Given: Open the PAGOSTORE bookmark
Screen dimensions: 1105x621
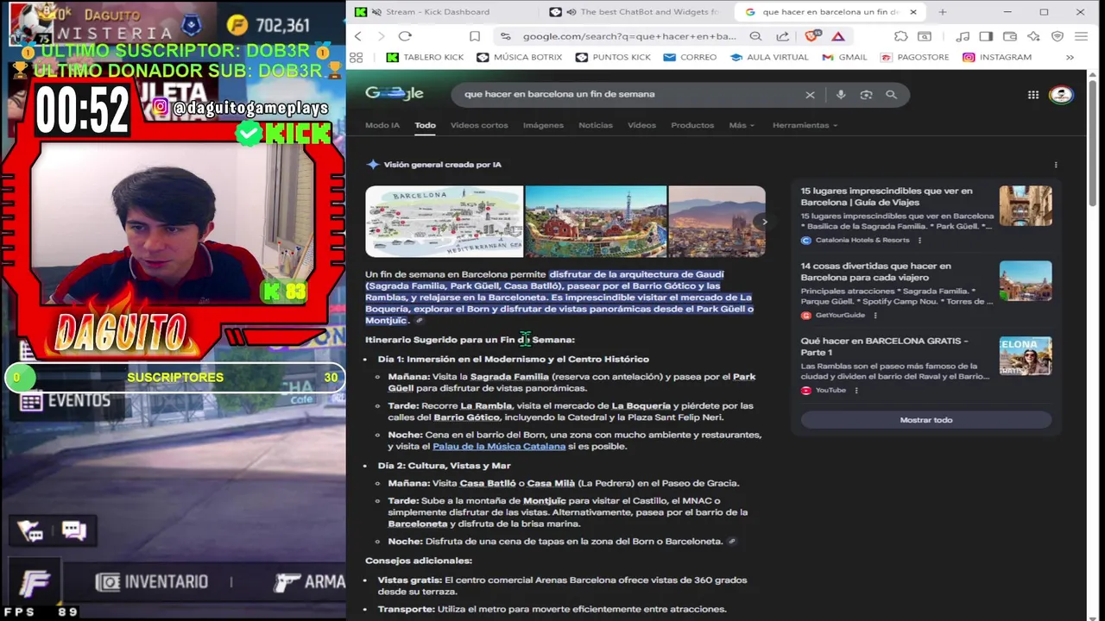Looking at the screenshot, I should [915, 57].
